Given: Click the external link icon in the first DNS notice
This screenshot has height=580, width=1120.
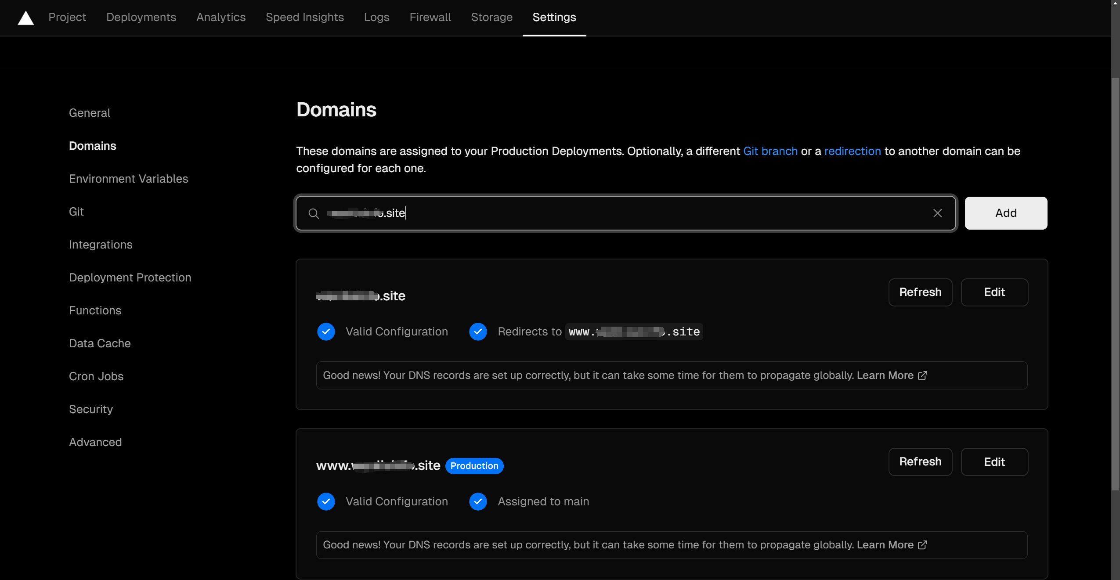Looking at the screenshot, I should click(922, 375).
